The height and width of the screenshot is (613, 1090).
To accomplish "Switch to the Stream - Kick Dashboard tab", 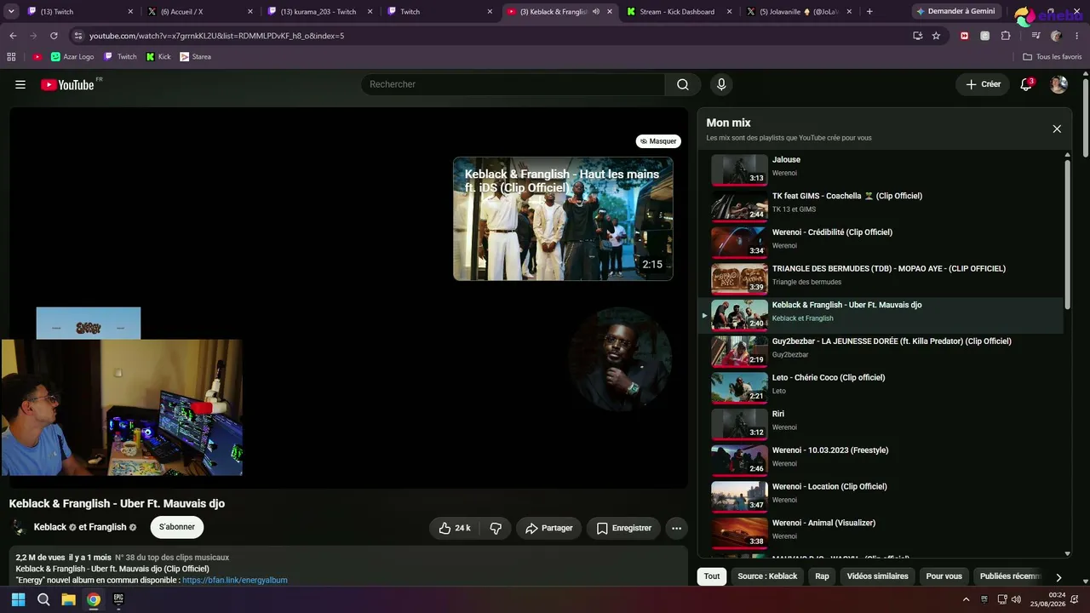I will tap(679, 12).
